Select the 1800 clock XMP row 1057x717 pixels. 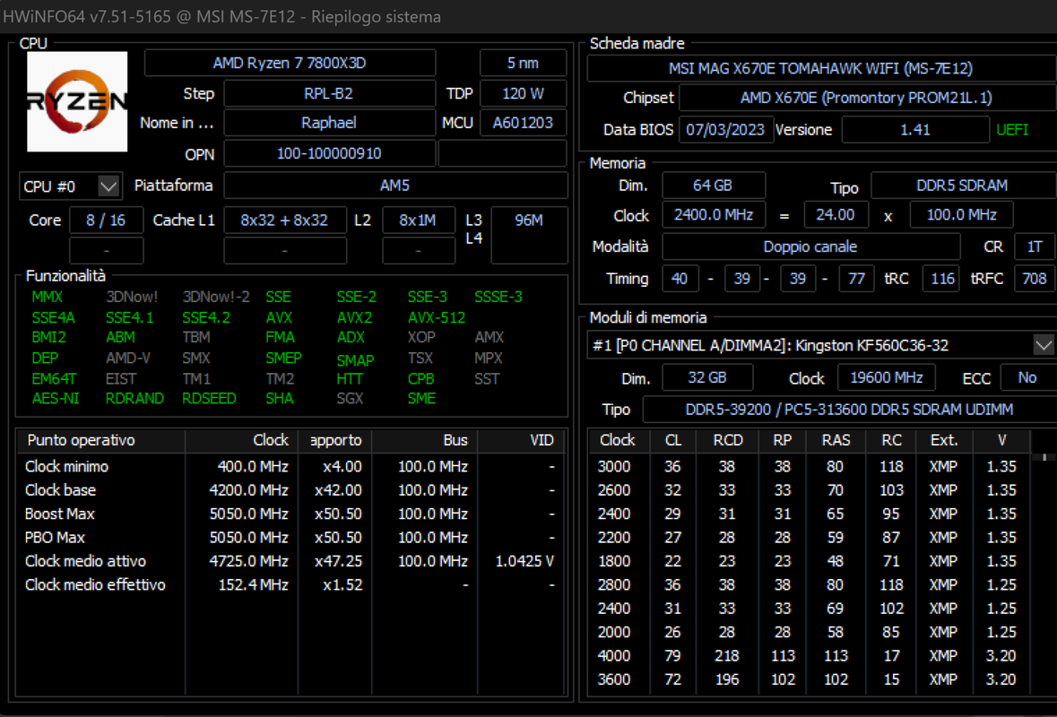coord(809,561)
